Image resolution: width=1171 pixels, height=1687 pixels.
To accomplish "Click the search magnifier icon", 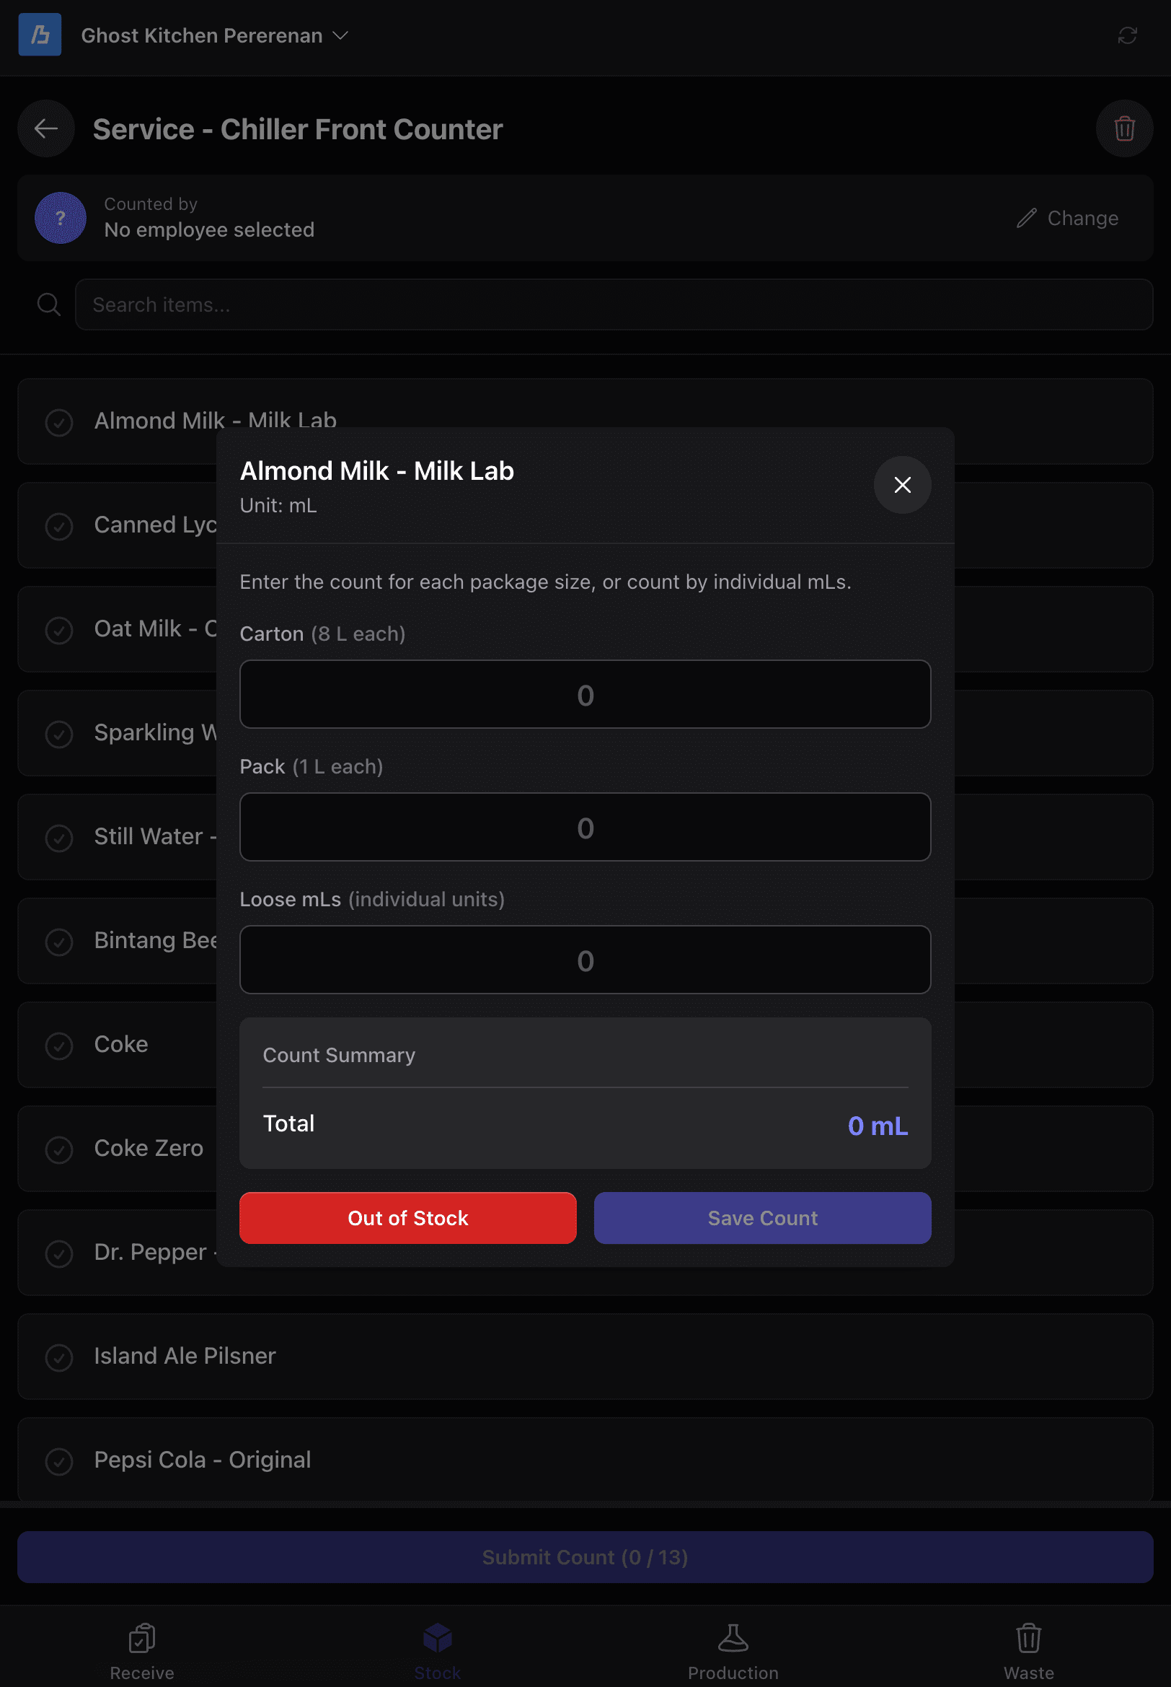I will pyautogui.click(x=49, y=304).
